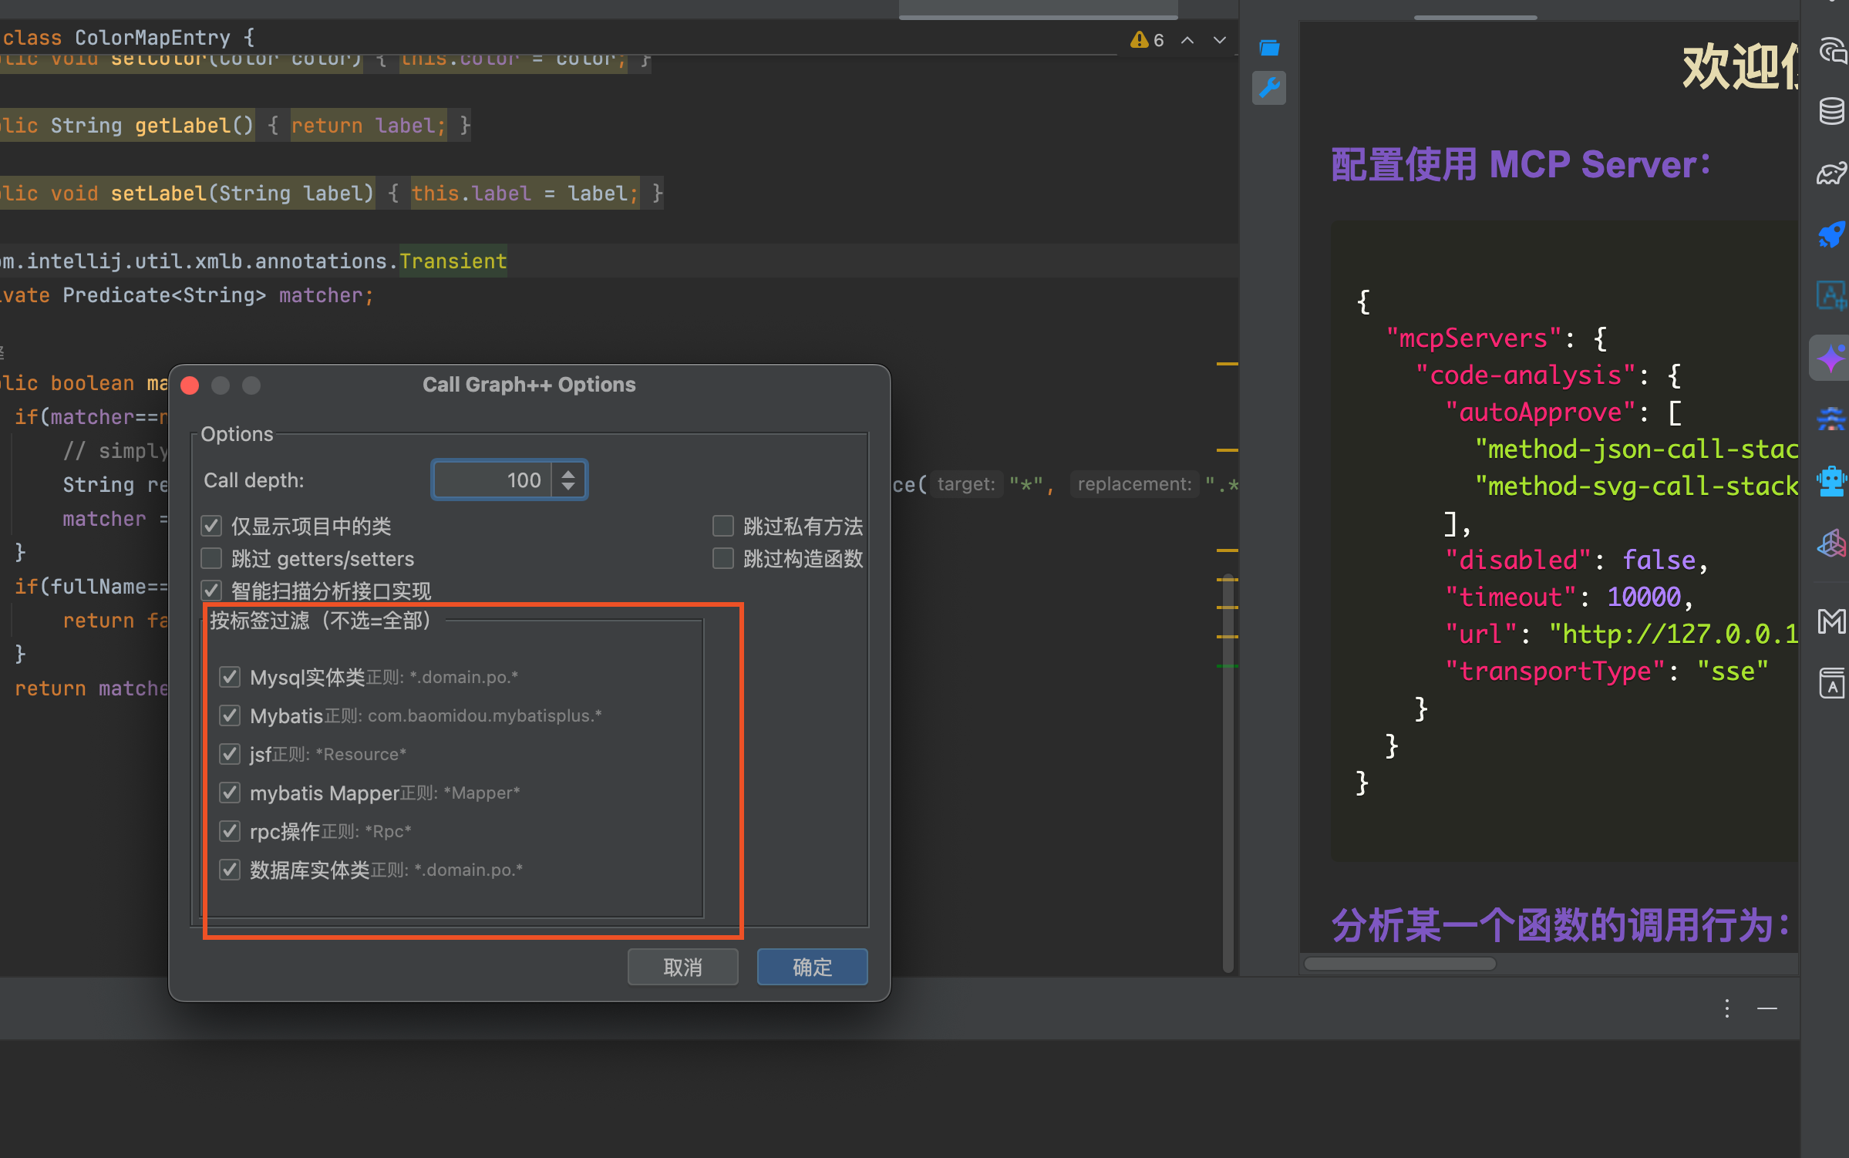Click the blue folder icon above wrench
The image size is (1849, 1158).
click(1269, 48)
